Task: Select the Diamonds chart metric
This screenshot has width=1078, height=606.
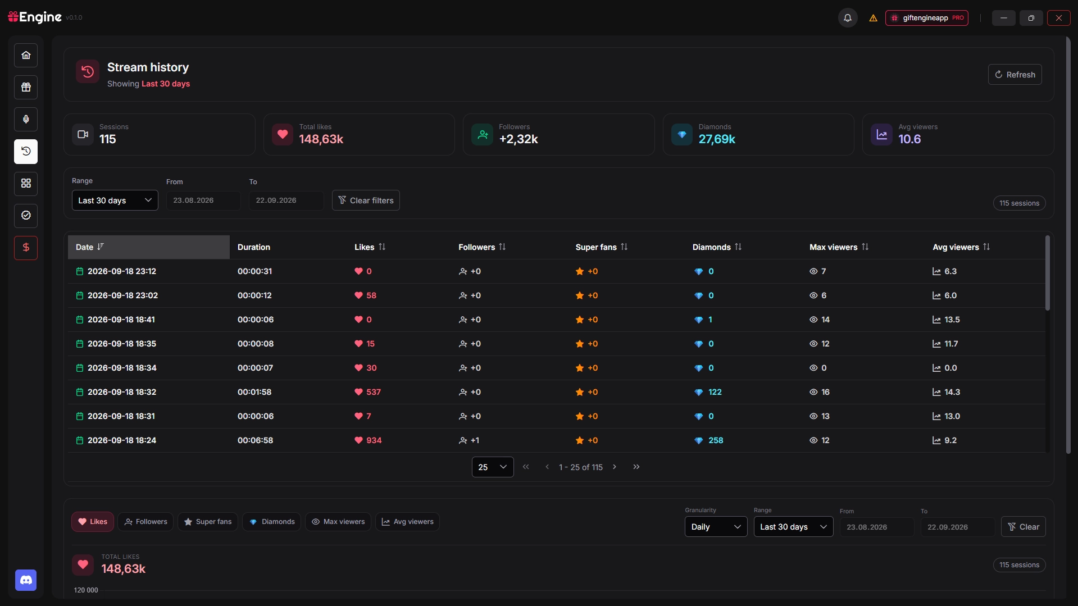Action: pos(272,522)
